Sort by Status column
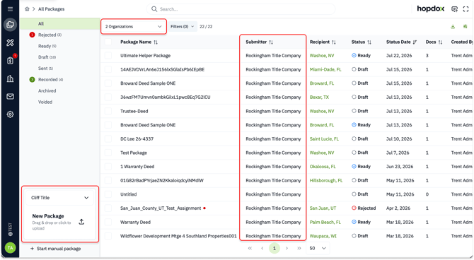Viewport: 474px width, 260px height. point(369,42)
